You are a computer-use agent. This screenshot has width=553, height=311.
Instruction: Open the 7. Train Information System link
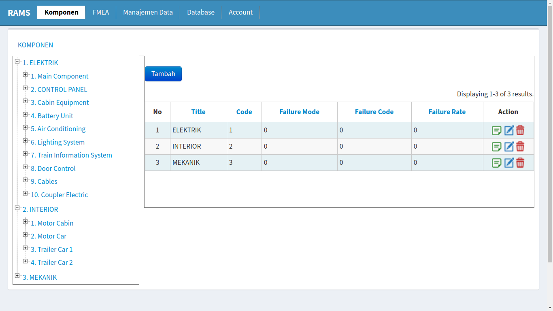click(x=71, y=155)
